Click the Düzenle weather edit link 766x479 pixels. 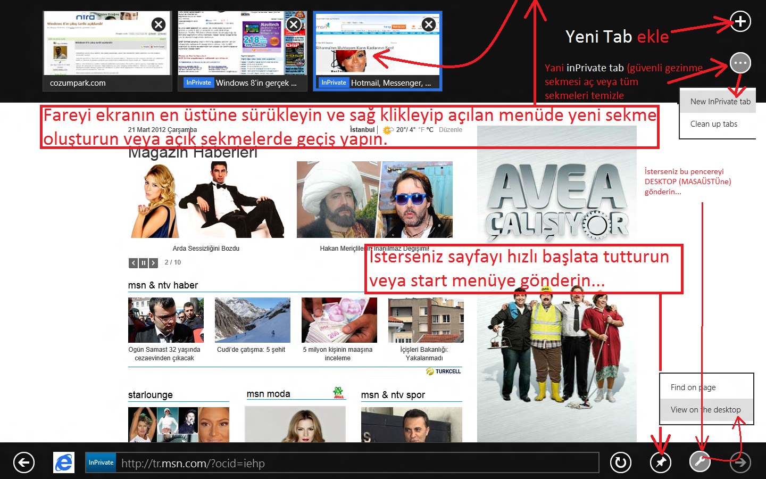coord(451,130)
